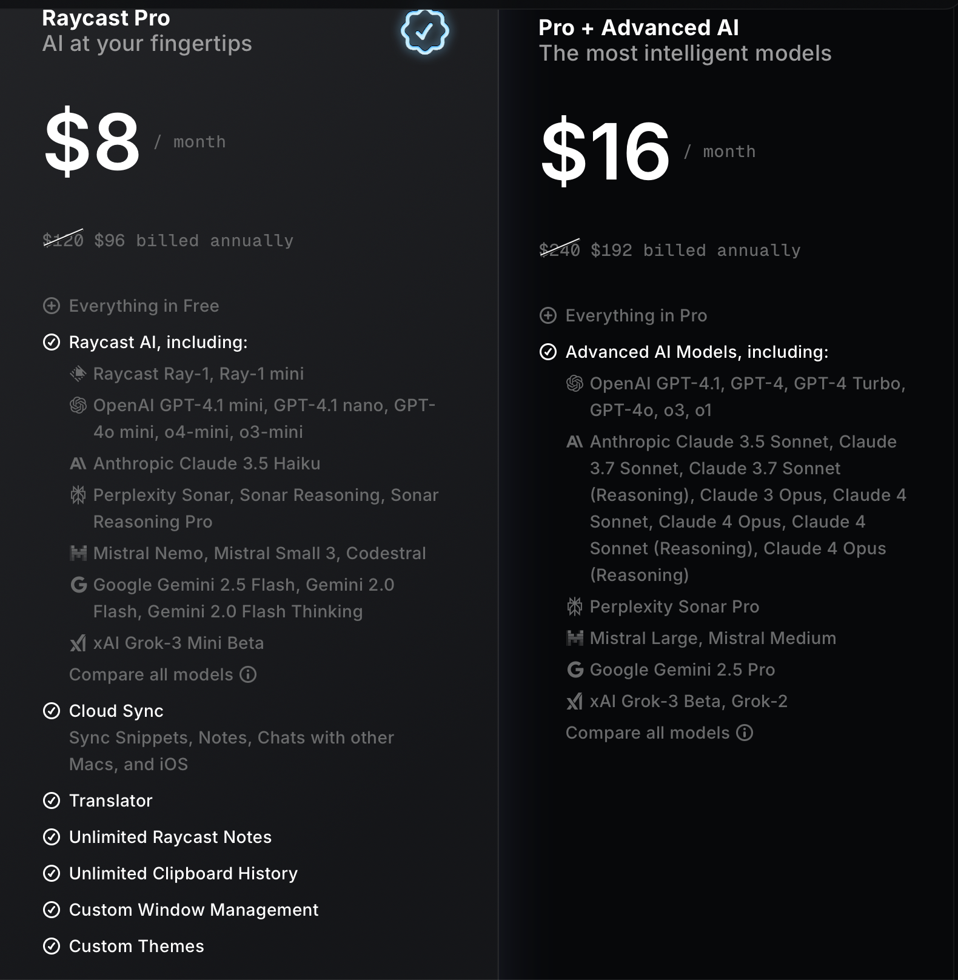
Task: Open Compare all models under Raycast Pro
Action: (x=151, y=674)
